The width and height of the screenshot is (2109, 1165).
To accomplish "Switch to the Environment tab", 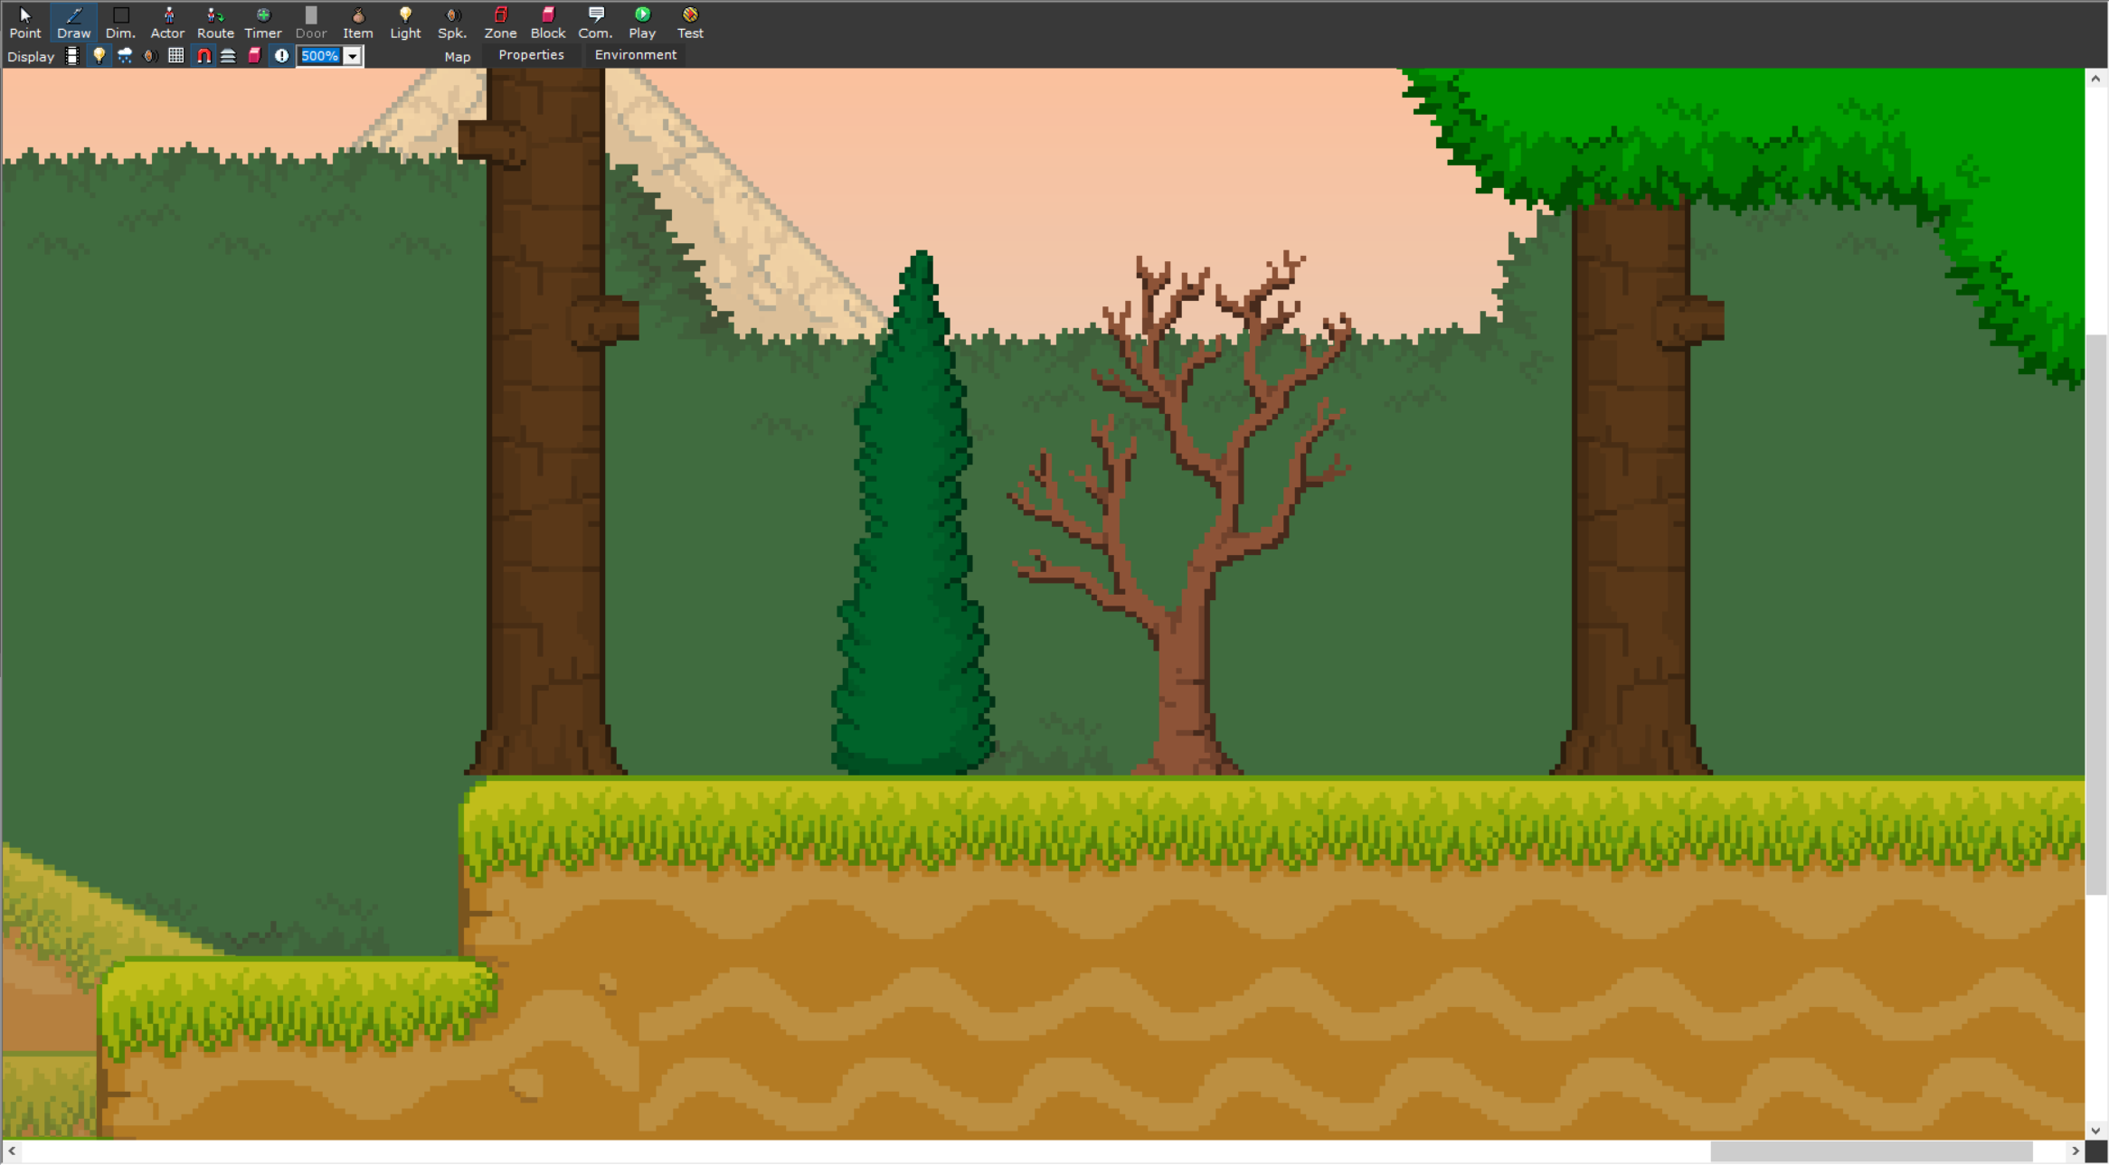I will coord(635,55).
